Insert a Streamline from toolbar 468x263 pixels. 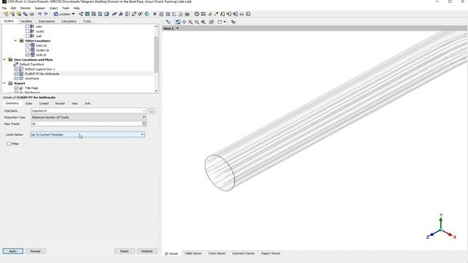[94, 14]
